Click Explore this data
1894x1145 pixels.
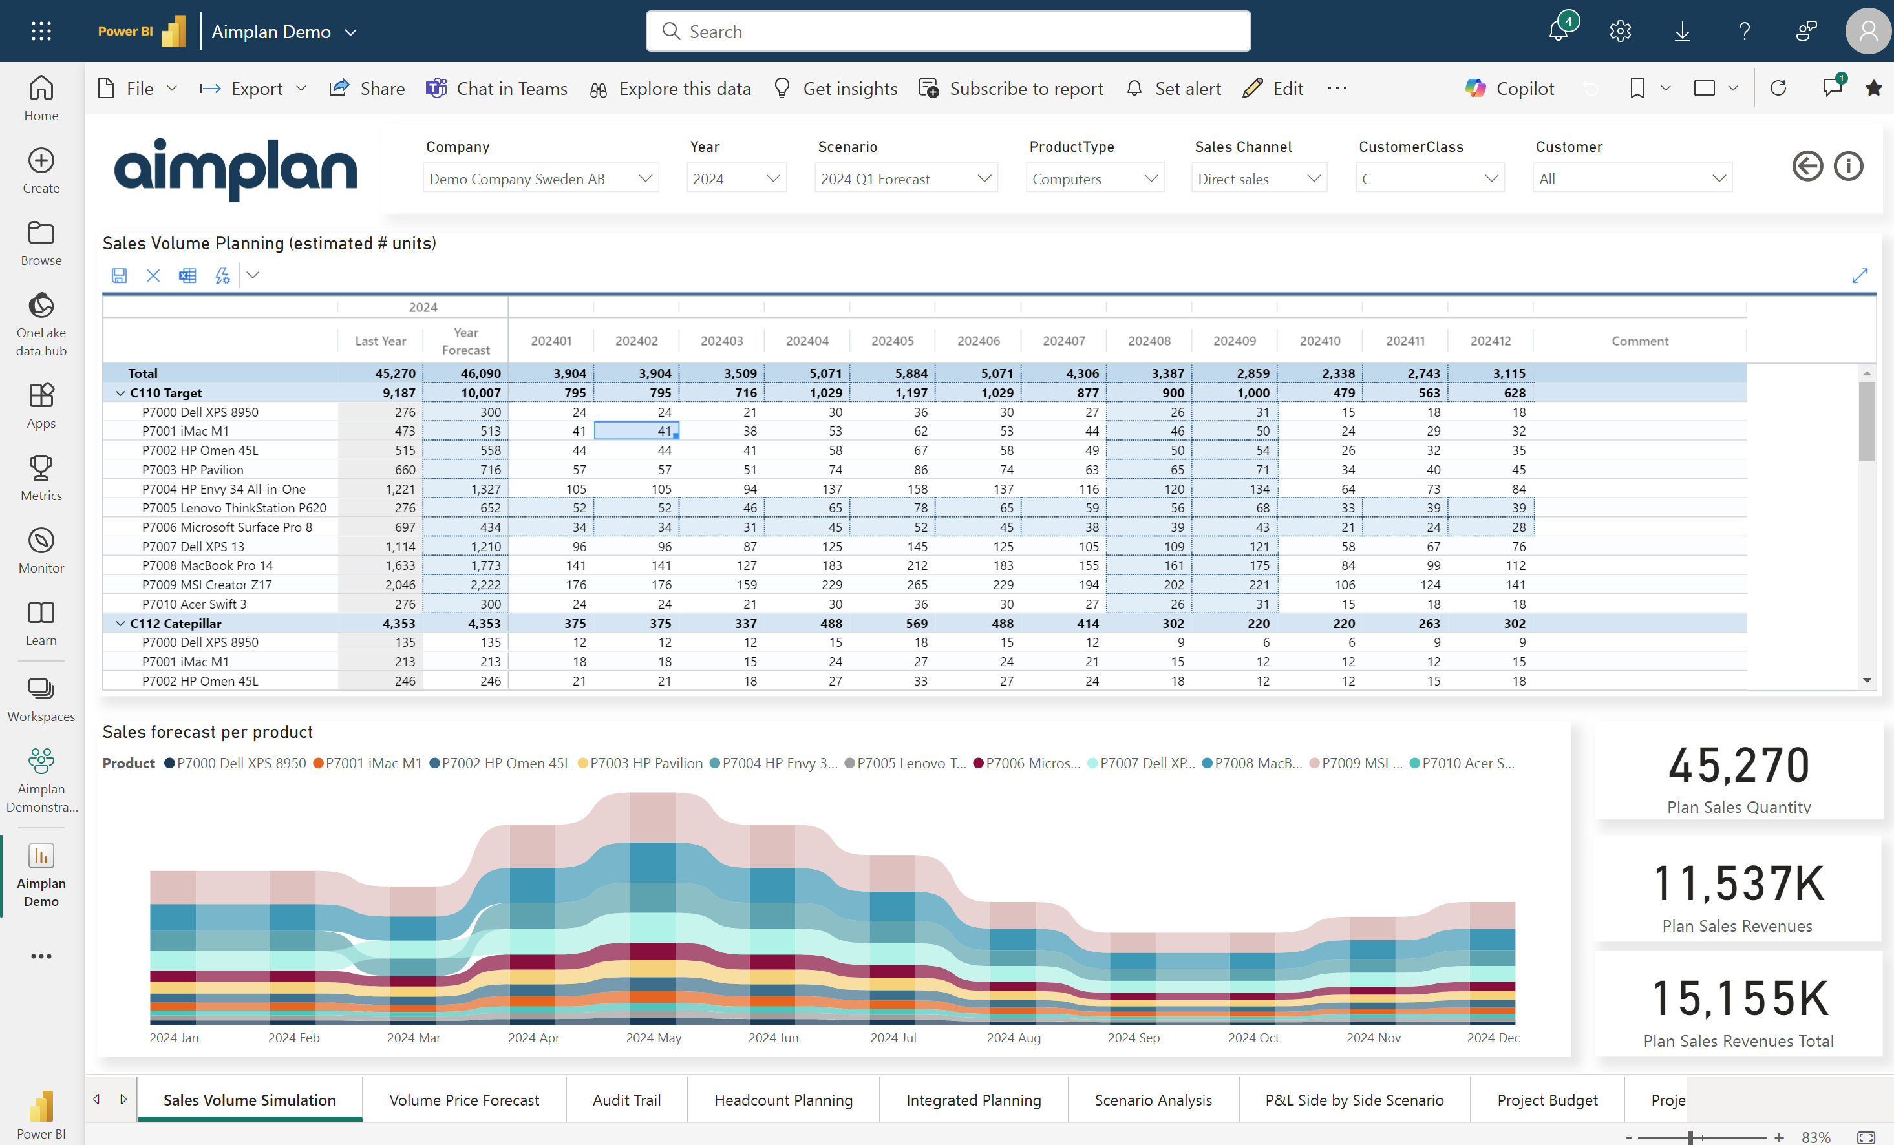tap(670, 89)
